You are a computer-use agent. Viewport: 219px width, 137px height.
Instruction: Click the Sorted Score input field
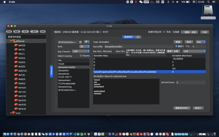pos(191,83)
